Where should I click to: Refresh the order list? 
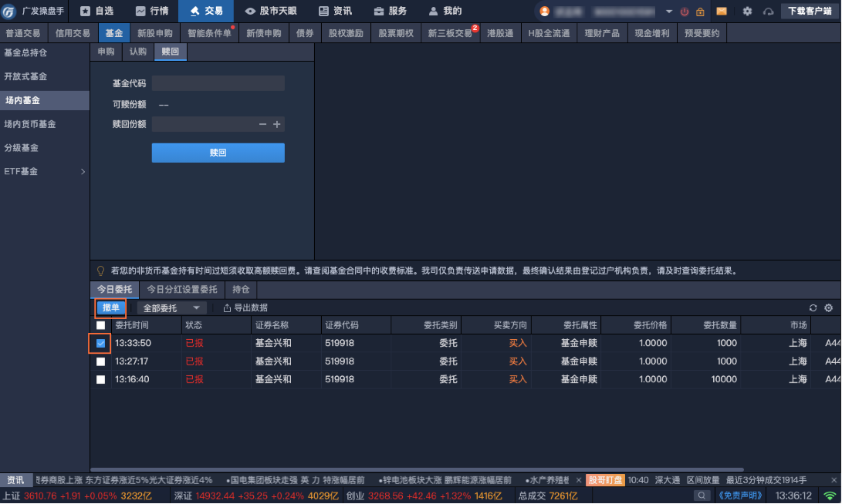coord(813,308)
